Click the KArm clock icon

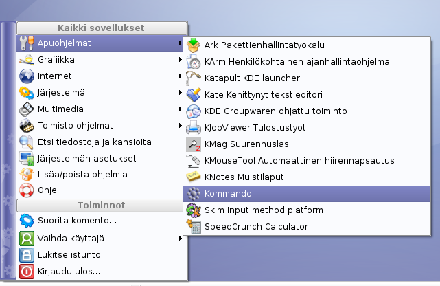pyautogui.click(x=194, y=62)
